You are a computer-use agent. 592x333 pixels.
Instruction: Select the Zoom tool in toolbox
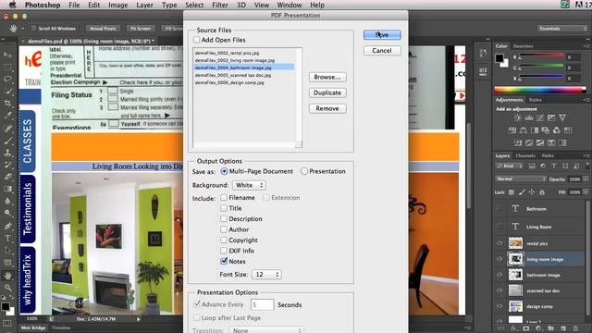(7, 288)
